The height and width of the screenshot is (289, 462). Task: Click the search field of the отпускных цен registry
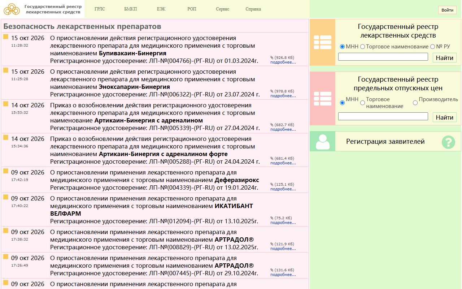click(x=383, y=116)
